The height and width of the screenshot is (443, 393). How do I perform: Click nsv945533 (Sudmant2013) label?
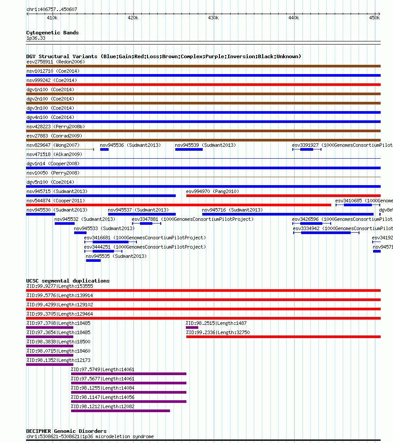tap(104, 229)
